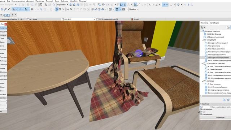Click the clone folder icon under Navigator tree

pos(224,100)
